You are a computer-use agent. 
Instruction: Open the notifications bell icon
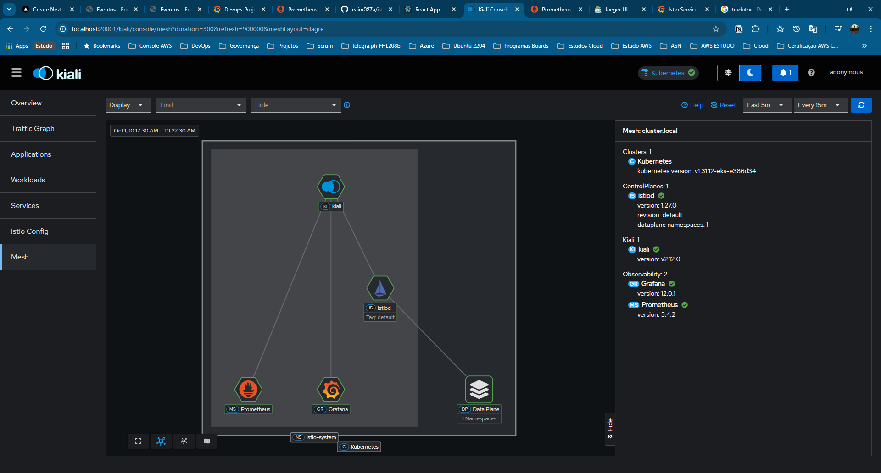point(785,73)
